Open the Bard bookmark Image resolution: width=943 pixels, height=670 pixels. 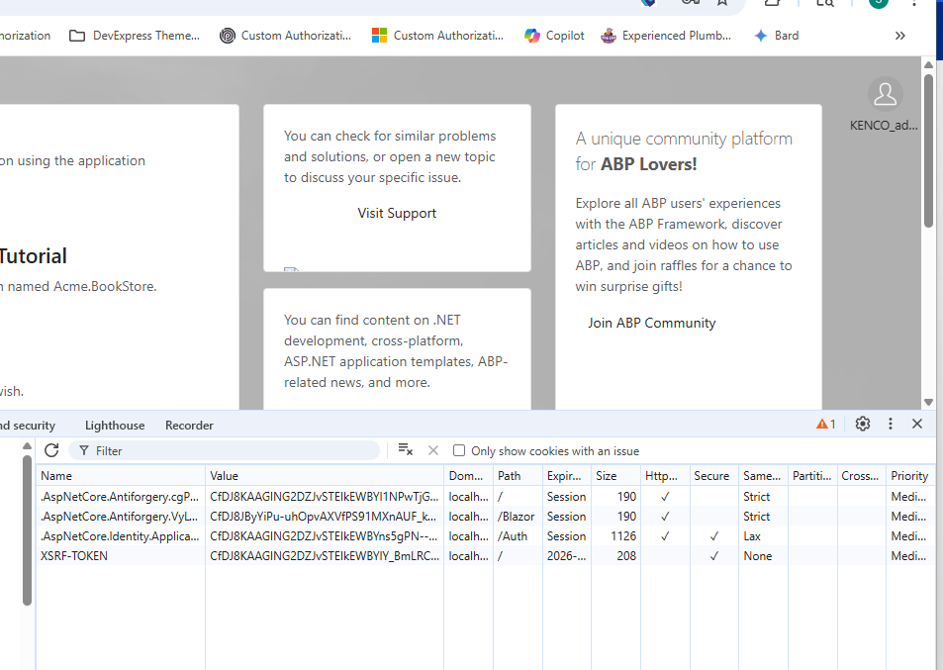[776, 36]
